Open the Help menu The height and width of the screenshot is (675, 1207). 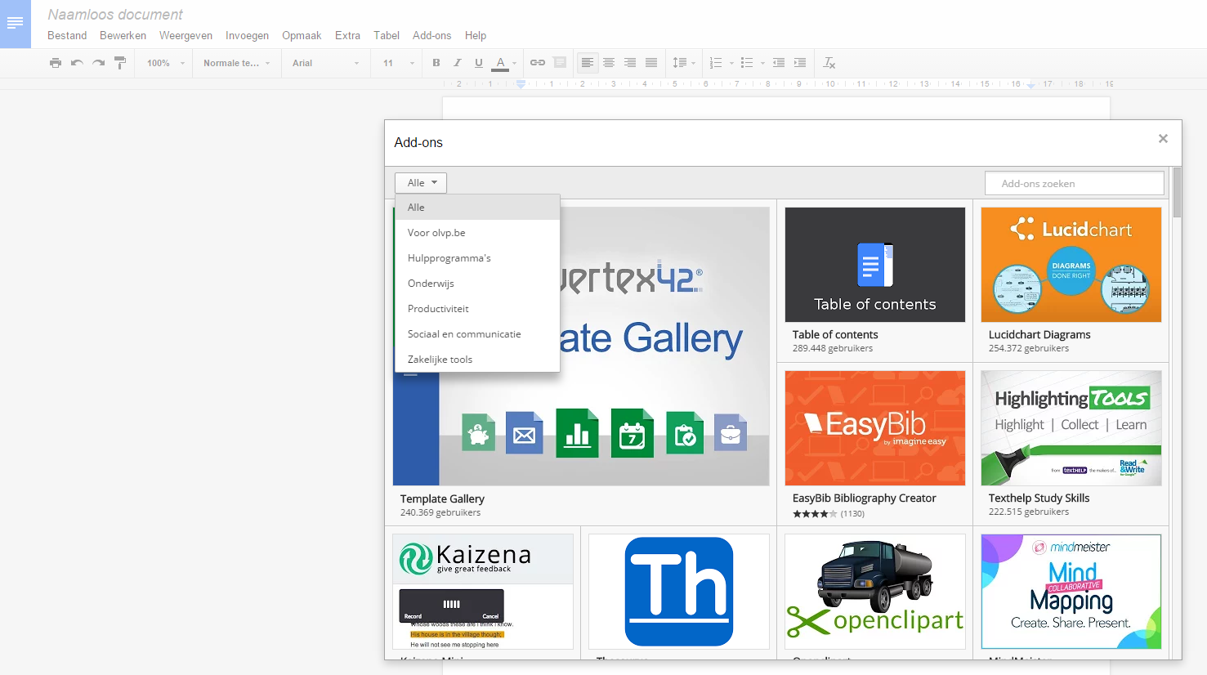click(x=476, y=35)
